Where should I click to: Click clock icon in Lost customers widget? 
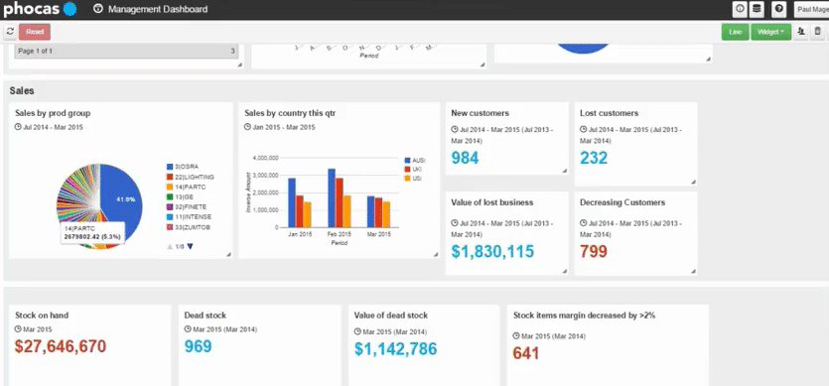coord(583,130)
